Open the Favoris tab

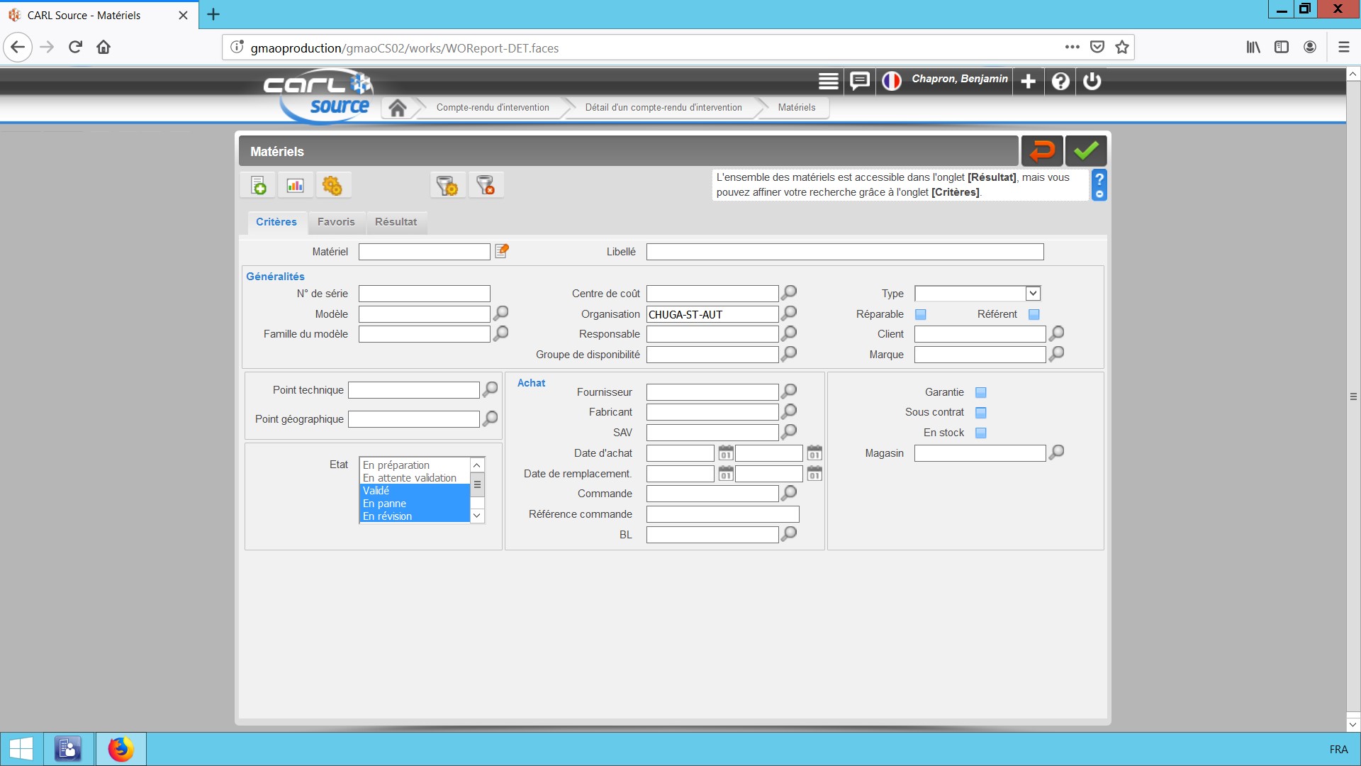coord(336,222)
